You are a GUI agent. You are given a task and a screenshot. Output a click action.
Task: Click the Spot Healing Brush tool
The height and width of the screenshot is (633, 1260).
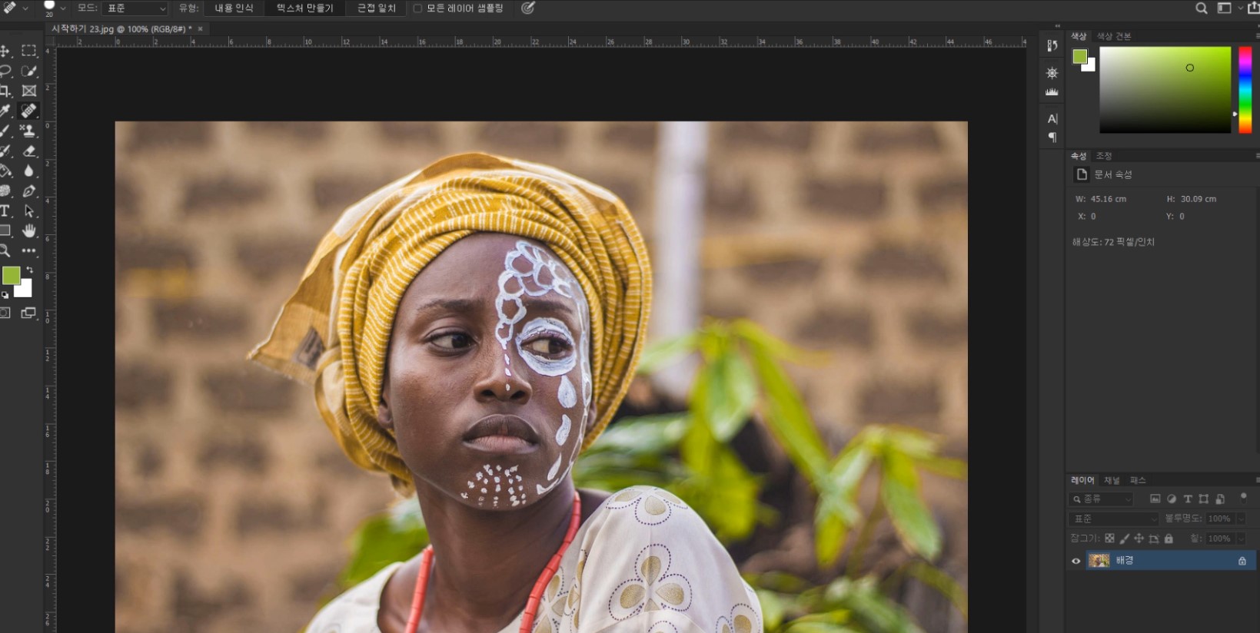click(29, 111)
